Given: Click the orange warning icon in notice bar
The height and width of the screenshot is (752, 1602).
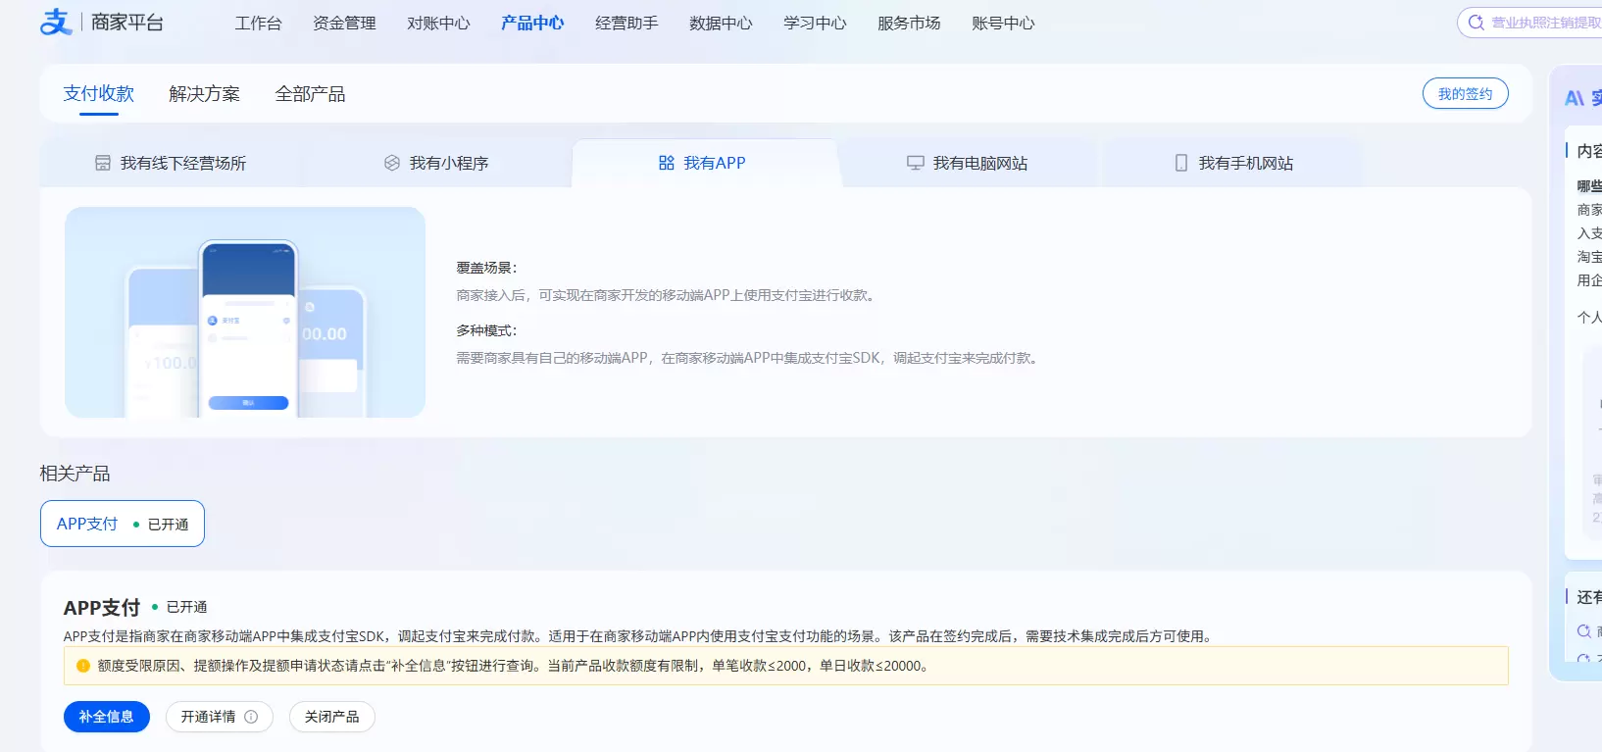Looking at the screenshot, I should click(x=83, y=666).
